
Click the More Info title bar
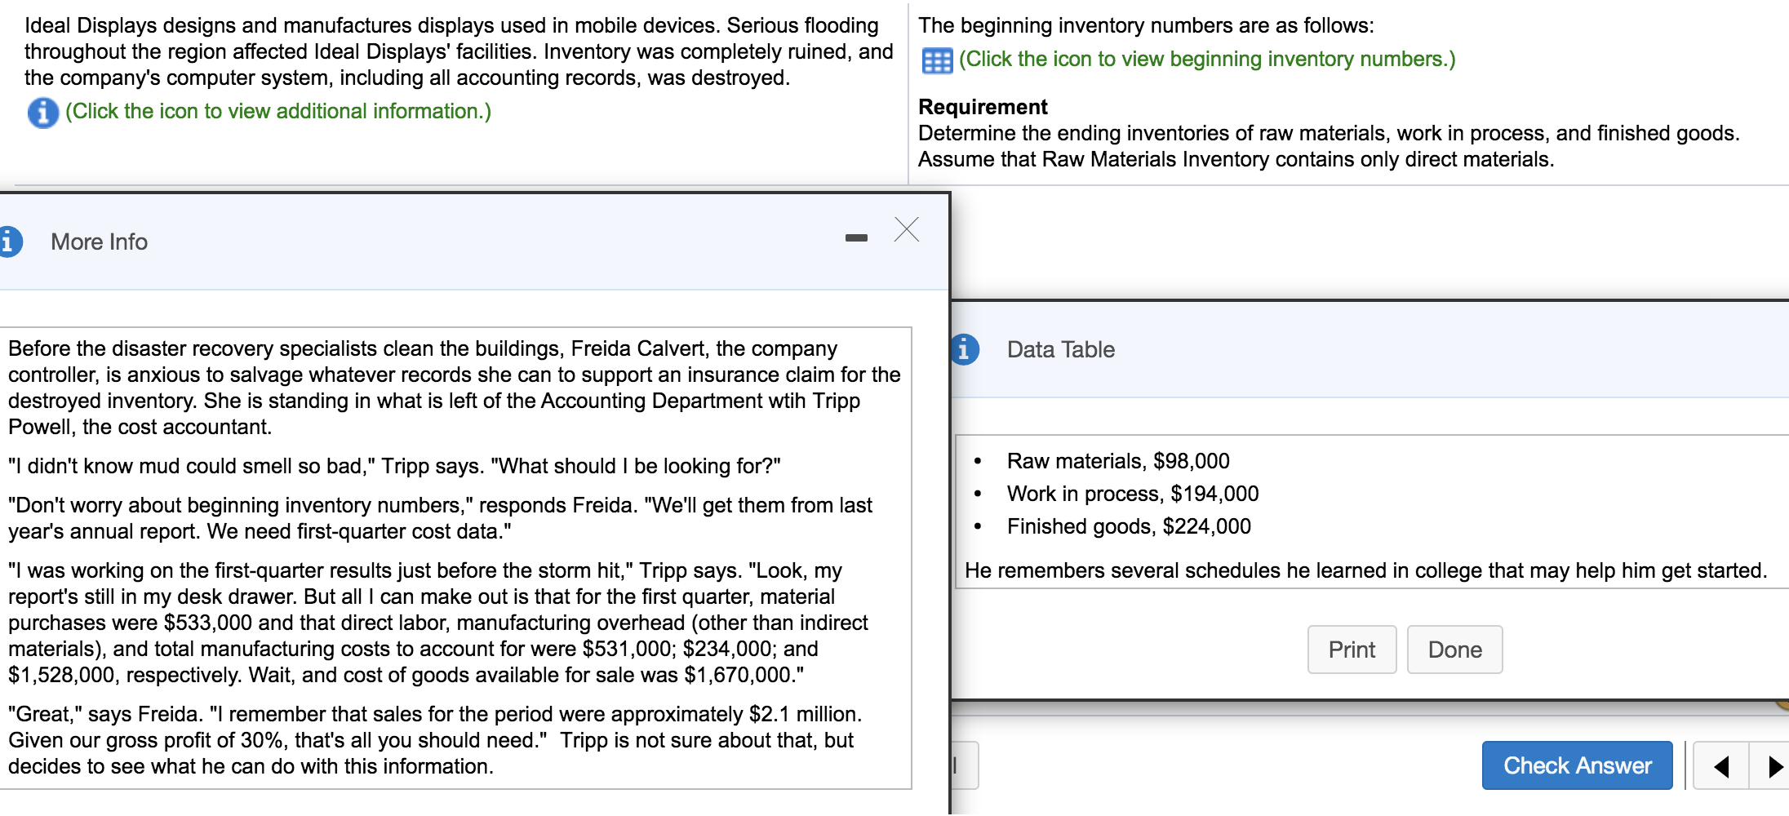coord(99,241)
